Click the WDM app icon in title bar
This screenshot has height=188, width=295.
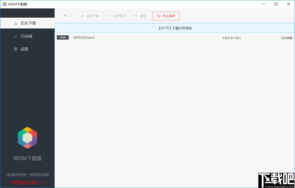(5, 4)
